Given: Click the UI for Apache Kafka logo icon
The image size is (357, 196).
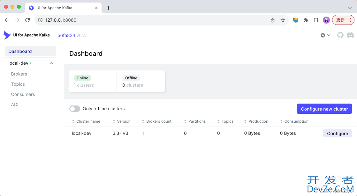Looking at the screenshot, I should tap(7, 35).
